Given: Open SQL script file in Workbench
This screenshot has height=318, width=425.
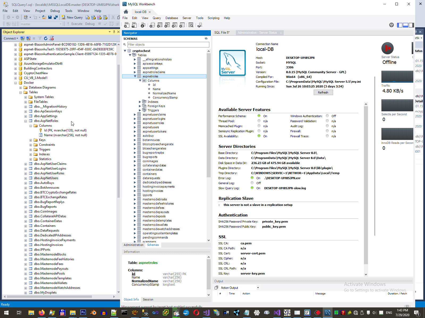Looking at the screenshot, I should pyautogui.click(x=134, y=25).
